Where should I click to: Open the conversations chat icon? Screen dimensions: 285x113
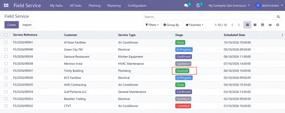(186, 6)
